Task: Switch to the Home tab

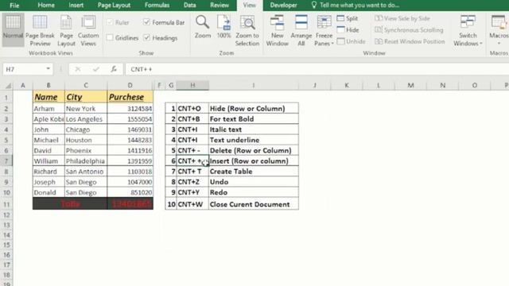Action: coord(46,6)
